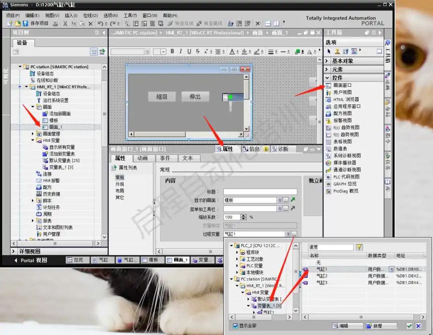Open the font size dropdown

pyautogui.click(x=163, y=52)
